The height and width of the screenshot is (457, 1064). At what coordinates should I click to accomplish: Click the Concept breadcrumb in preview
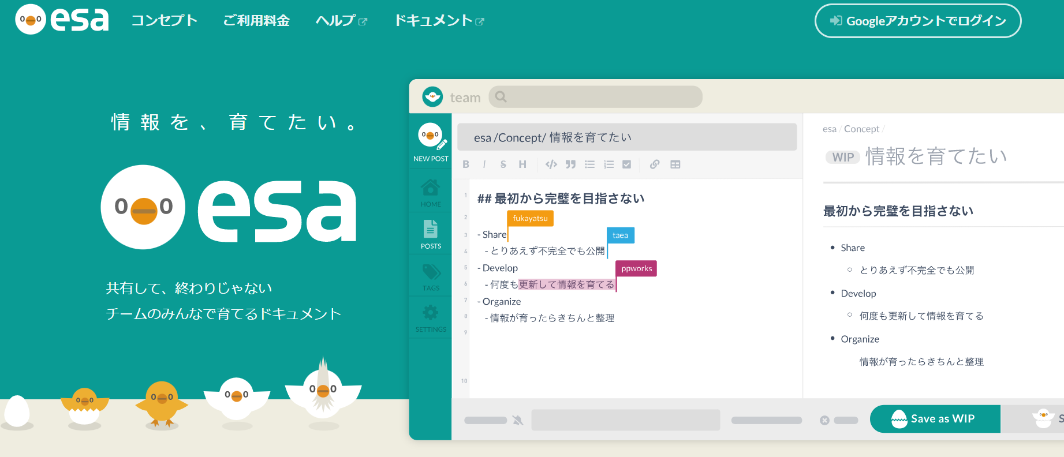(x=861, y=129)
